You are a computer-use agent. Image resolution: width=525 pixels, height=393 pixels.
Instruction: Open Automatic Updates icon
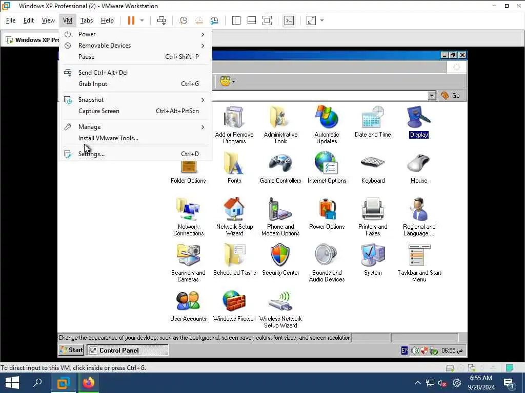(327, 125)
